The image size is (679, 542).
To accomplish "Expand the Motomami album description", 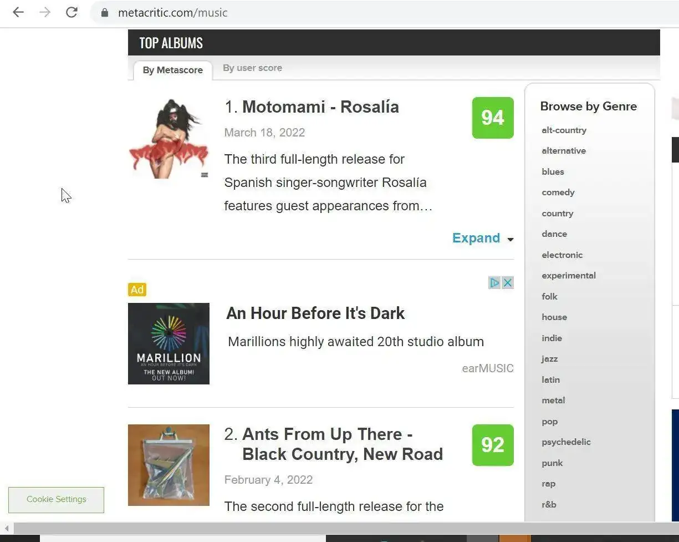I will 483,238.
